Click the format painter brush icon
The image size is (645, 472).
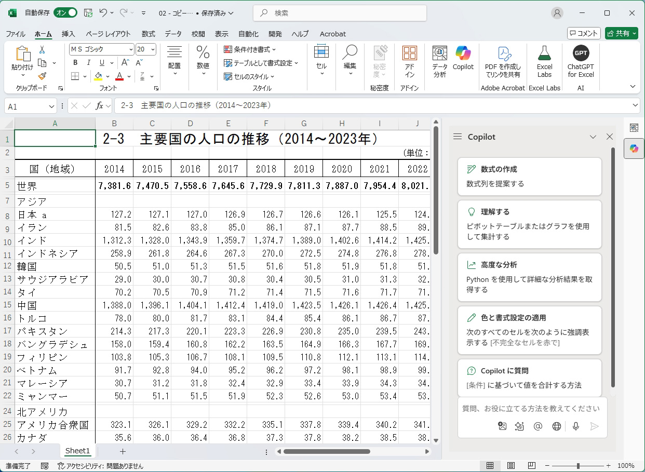42,76
